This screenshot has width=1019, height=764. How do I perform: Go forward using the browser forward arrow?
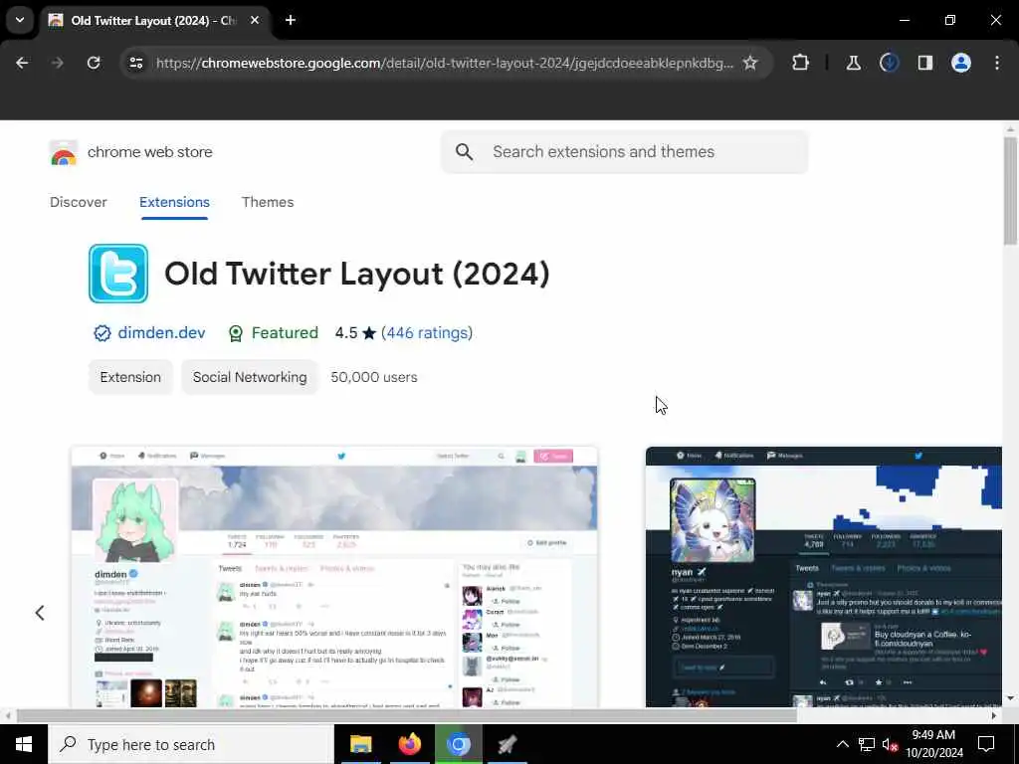[58, 63]
